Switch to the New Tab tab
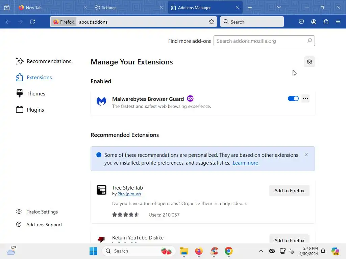 pos(52,7)
